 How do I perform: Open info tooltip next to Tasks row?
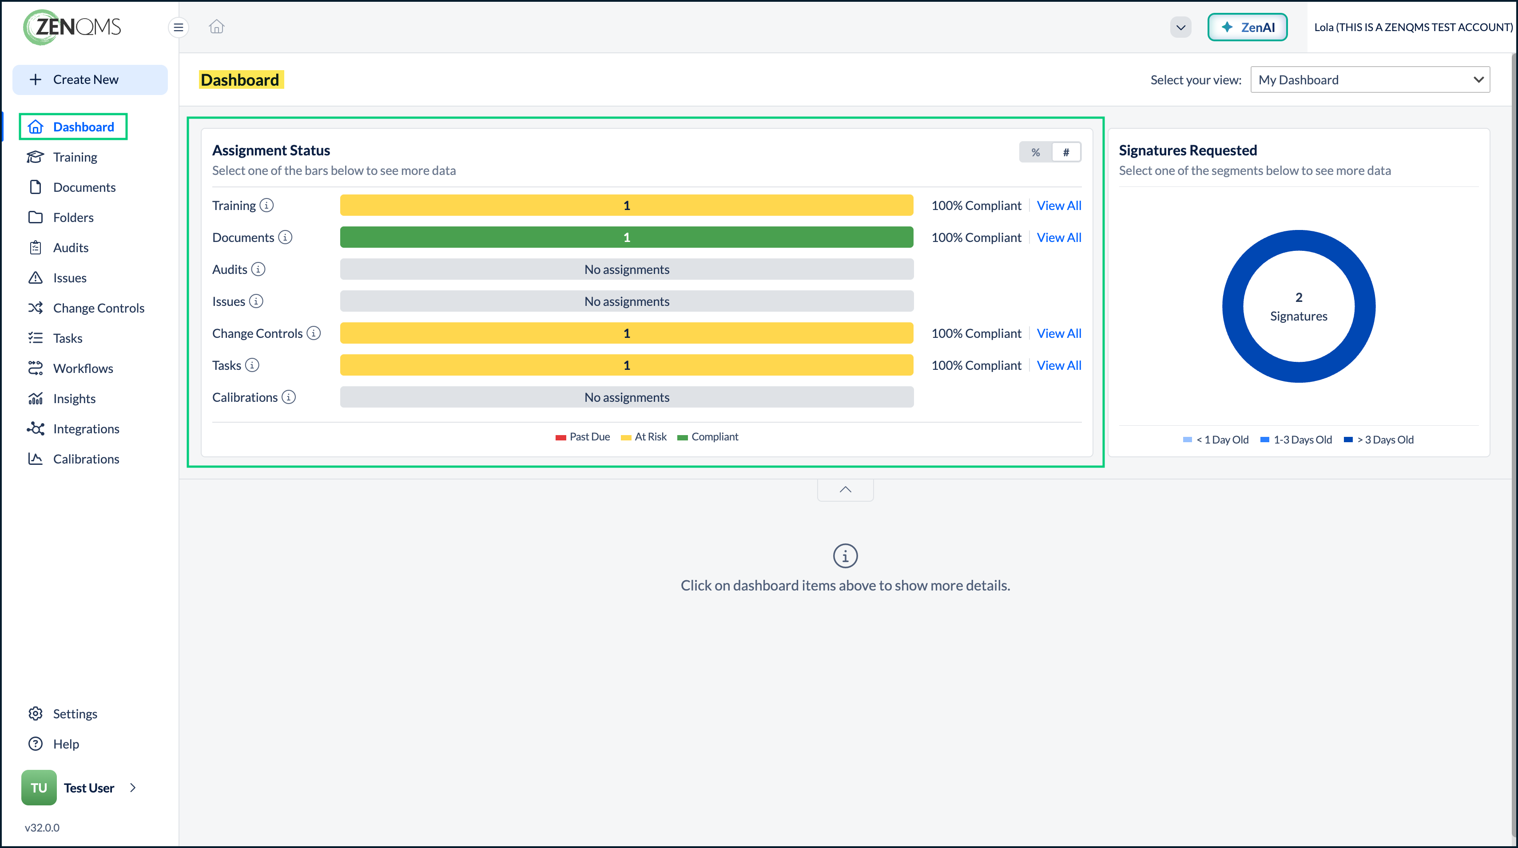coord(252,365)
